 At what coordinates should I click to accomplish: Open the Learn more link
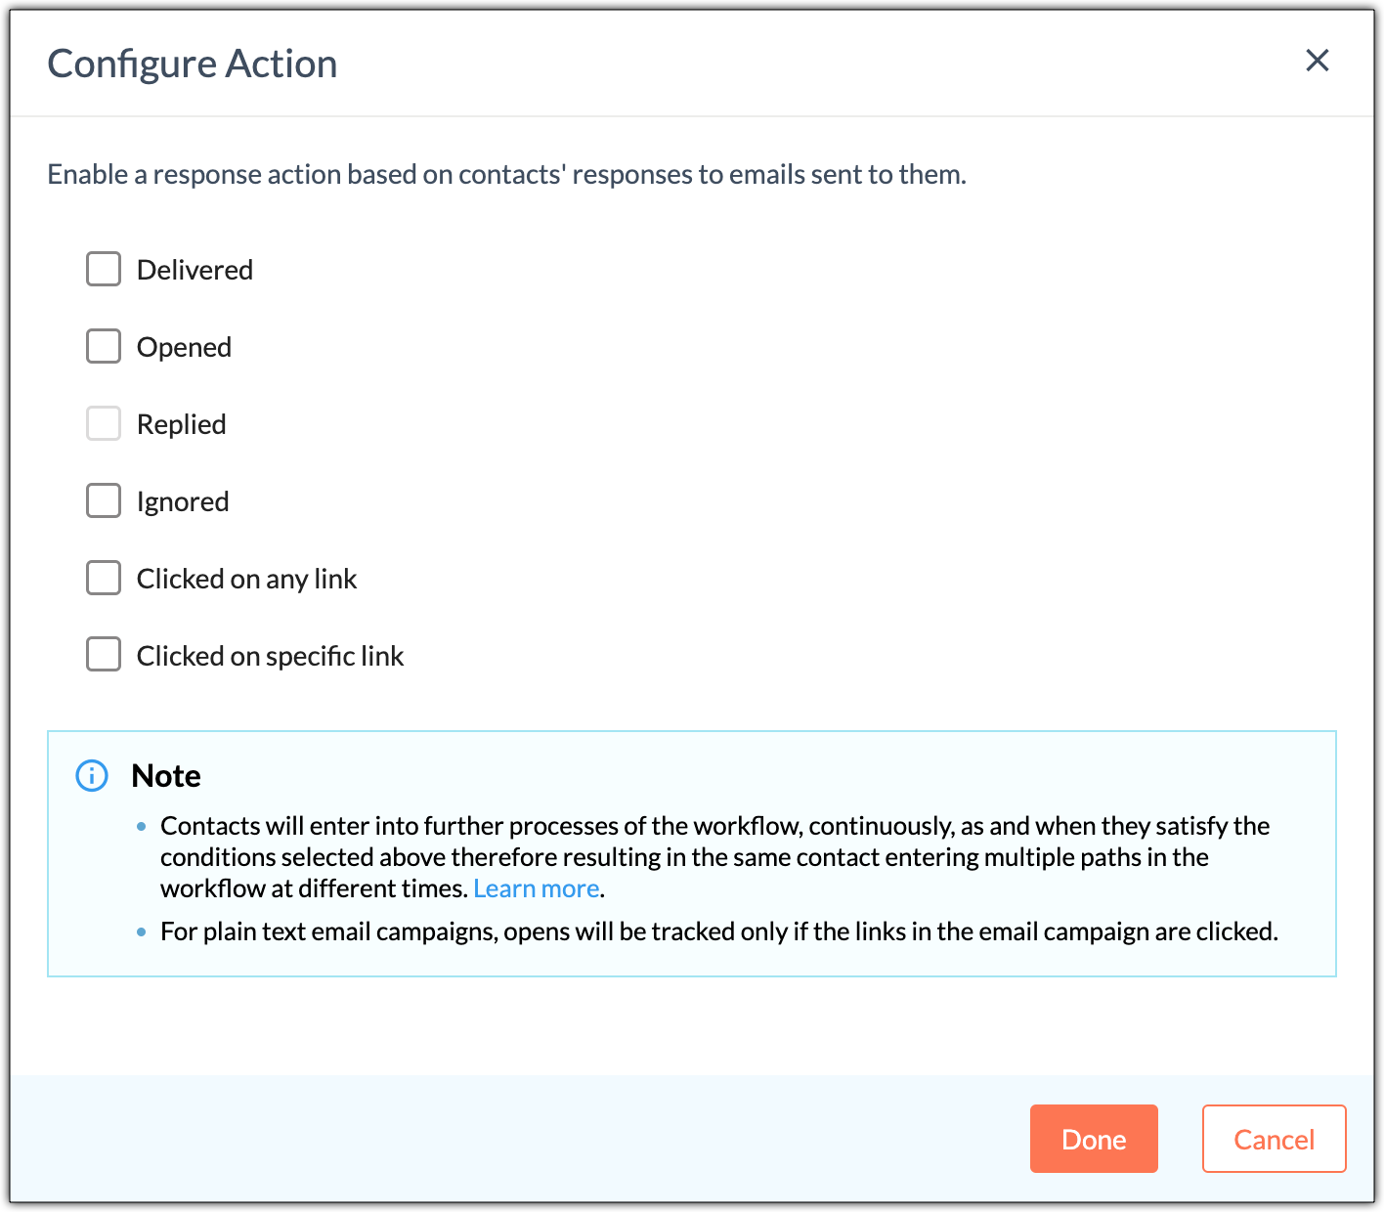point(537,888)
